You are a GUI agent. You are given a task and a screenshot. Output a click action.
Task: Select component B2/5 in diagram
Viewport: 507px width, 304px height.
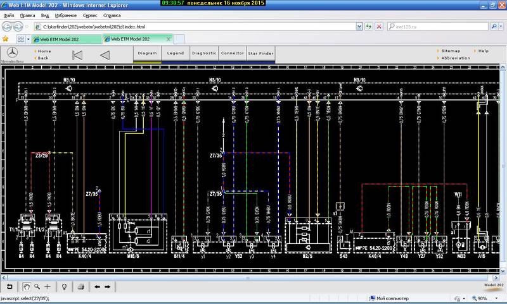click(307, 256)
